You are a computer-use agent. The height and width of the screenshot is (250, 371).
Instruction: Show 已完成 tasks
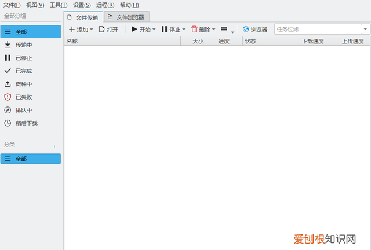(x=31, y=71)
